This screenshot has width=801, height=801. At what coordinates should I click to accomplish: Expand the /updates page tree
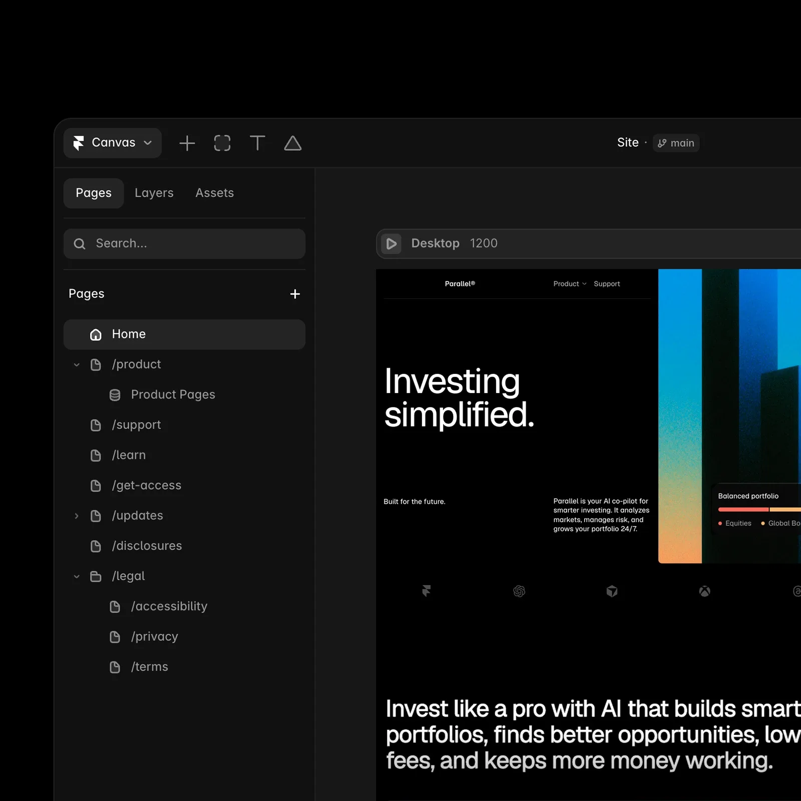click(77, 516)
